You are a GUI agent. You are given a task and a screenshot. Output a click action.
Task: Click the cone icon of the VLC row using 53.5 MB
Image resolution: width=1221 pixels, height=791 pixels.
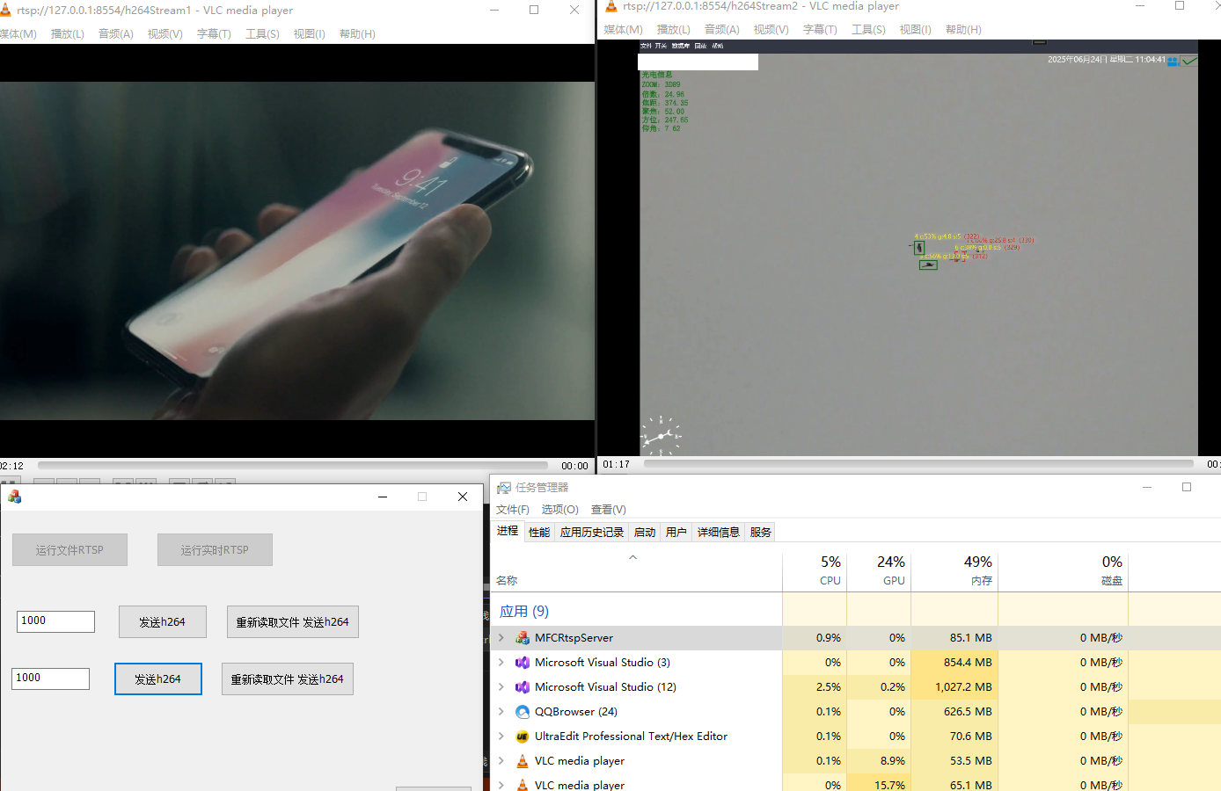coord(523,761)
